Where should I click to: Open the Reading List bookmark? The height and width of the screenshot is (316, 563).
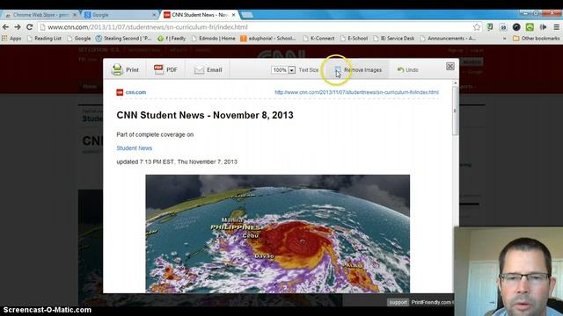[44, 39]
